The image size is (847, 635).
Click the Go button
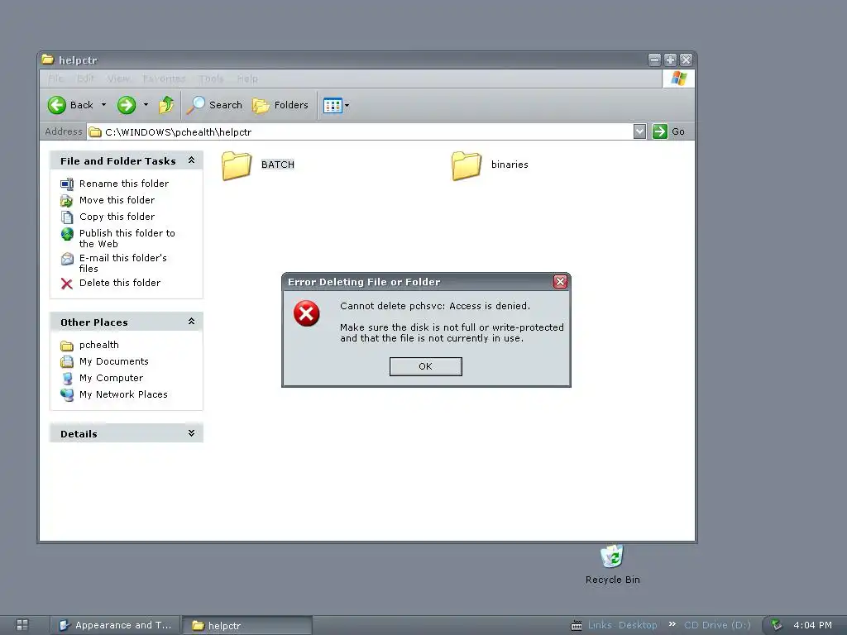pos(669,131)
